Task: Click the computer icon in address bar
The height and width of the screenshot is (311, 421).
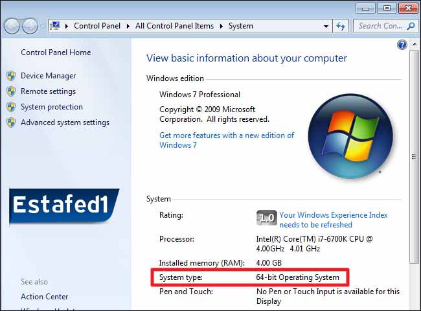Action: [55, 26]
